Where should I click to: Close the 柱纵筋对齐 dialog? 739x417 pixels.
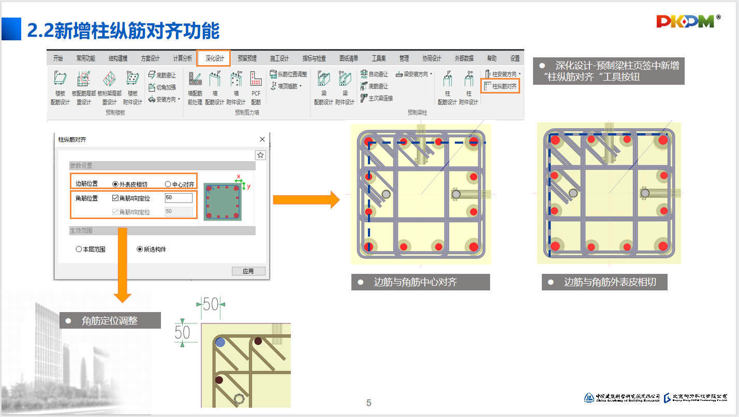262,140
